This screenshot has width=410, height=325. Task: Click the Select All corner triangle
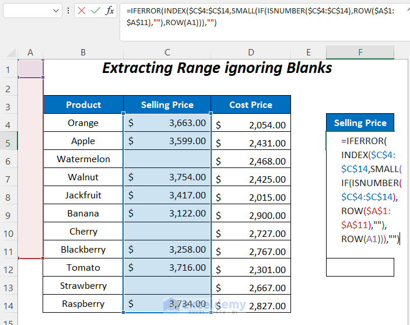click(12, 53)
